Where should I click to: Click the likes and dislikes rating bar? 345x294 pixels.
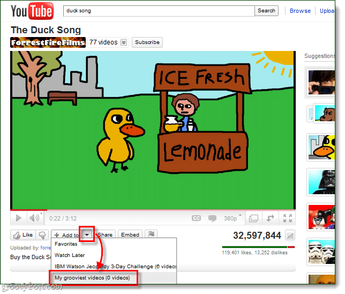258,247
